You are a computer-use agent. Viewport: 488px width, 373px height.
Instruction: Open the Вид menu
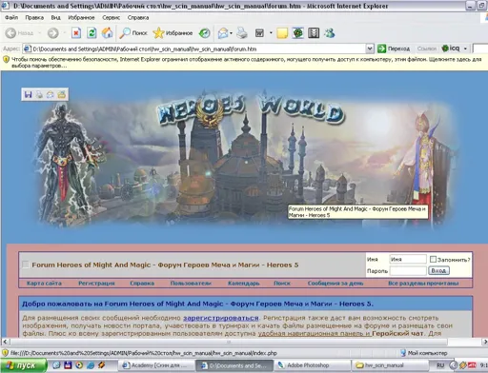click(55, 17)
